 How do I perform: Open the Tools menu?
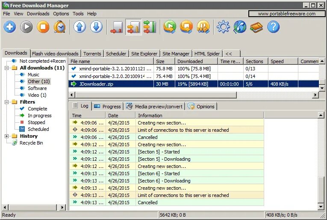coord(78,14)
